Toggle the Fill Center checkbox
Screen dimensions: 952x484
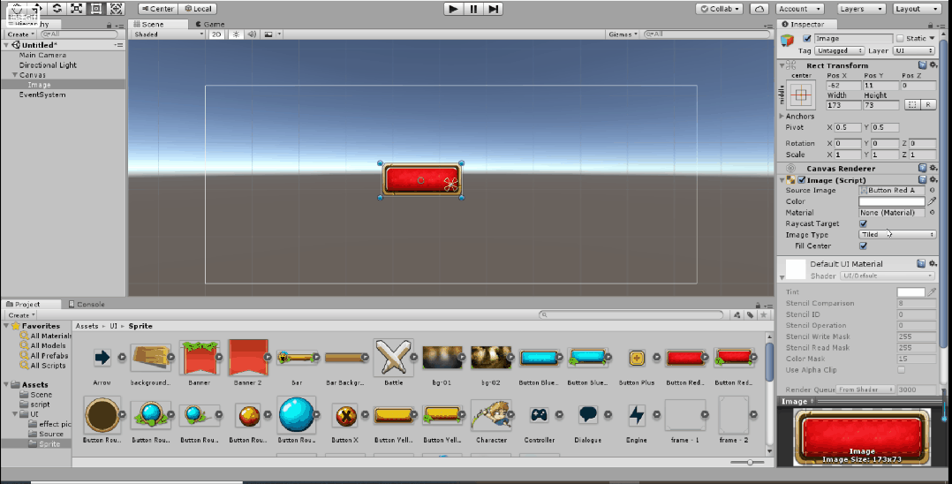(863, 246)
